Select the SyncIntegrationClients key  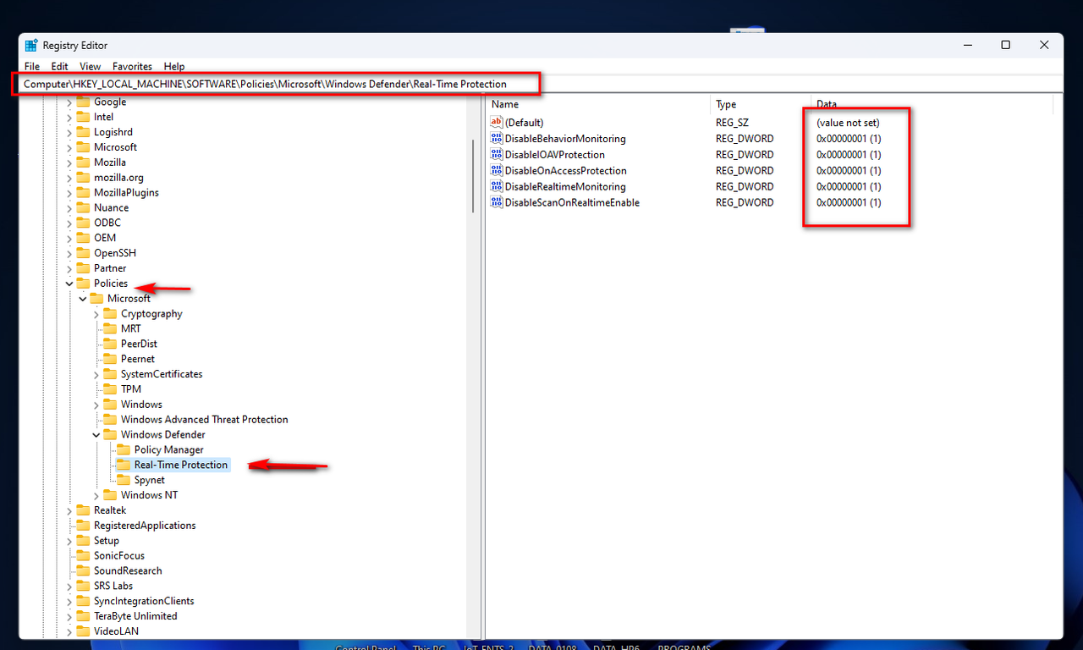[144, 601]
